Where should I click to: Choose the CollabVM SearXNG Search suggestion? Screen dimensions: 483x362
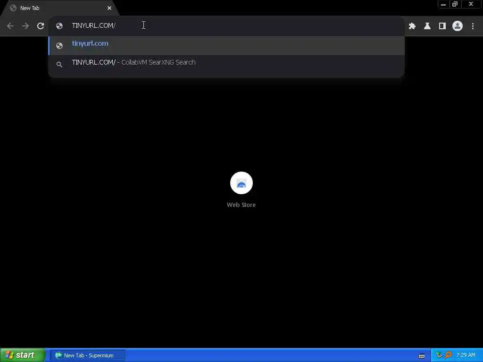point(226,64)
